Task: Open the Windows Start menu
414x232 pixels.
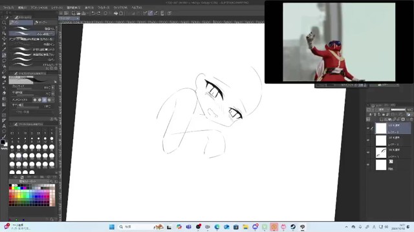Action: click(x=112, y=227)
